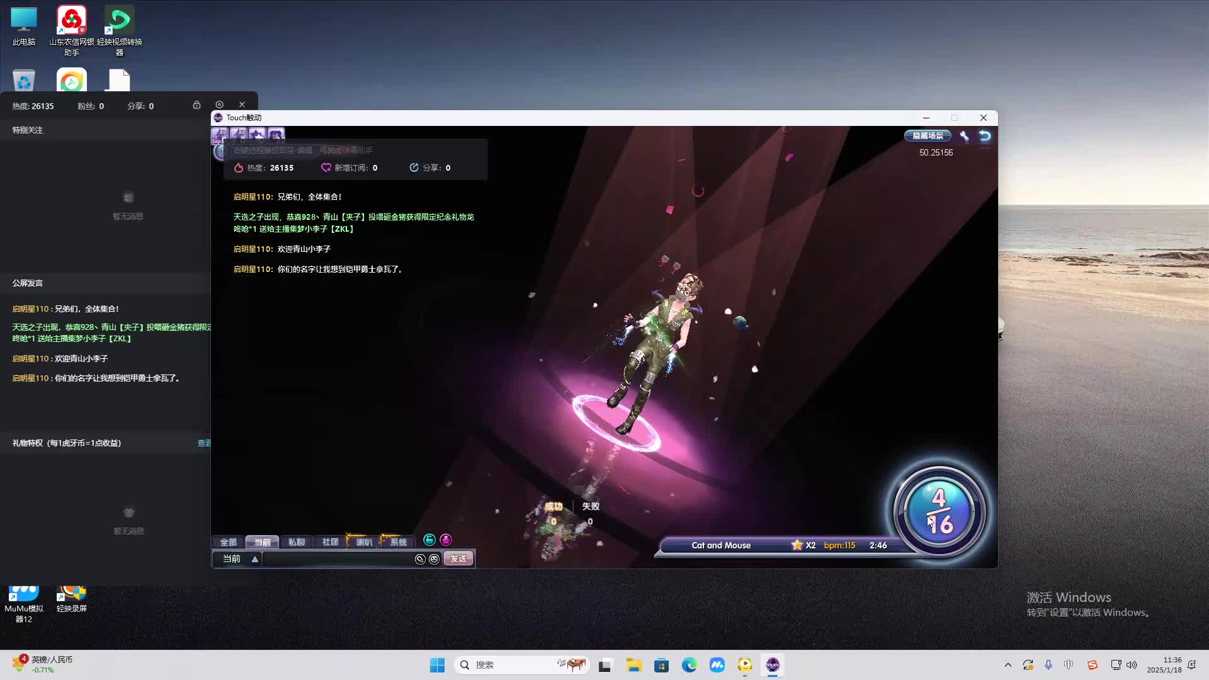
Task: Switch to the 系统 chat tab
Action: click(x=398, y=542)
